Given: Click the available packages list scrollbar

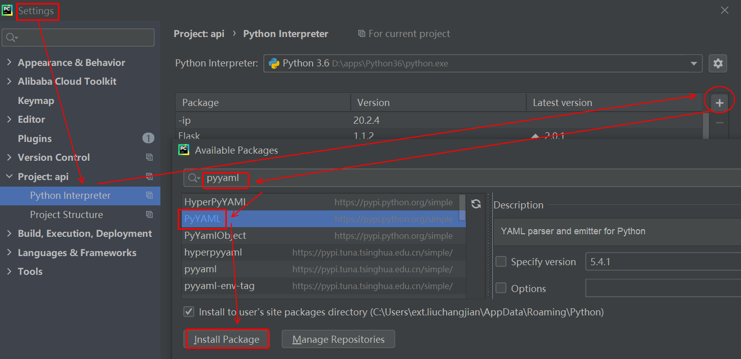Looking at the screenshot, I should 462,208.
